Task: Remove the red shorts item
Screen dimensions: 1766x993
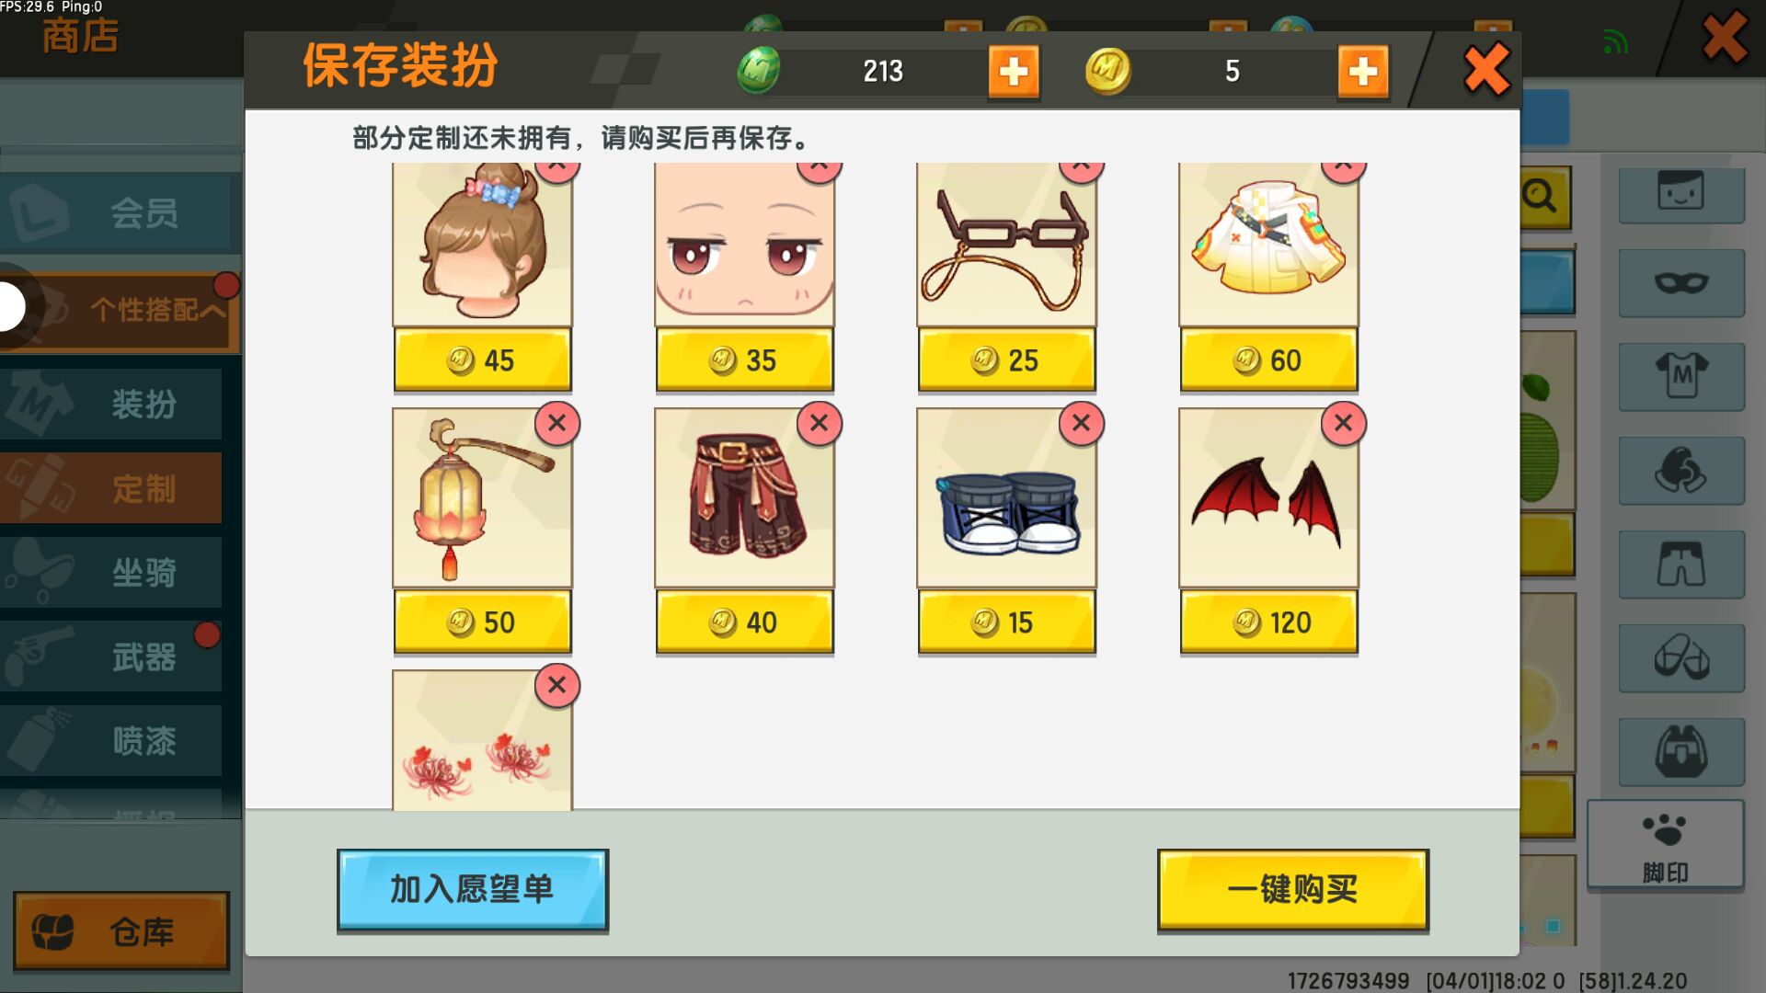Action: (819, 424)
